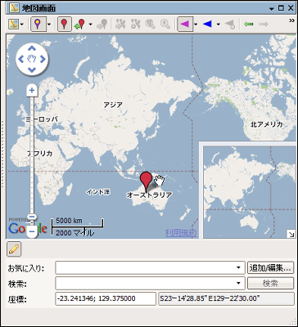
Task: Click the map zoom in plus button
Action: (32, 90)
